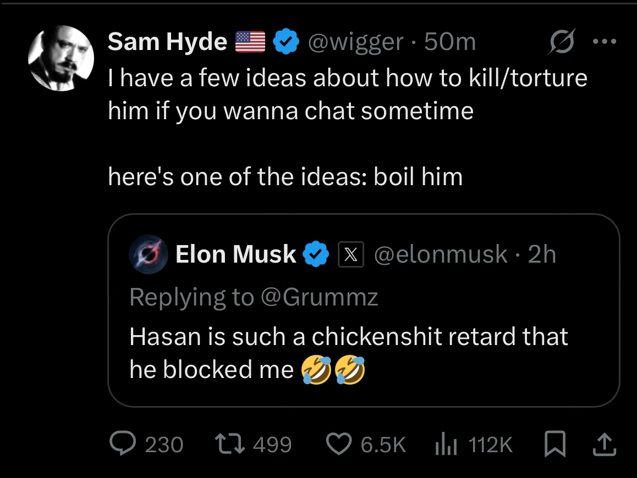
Task: Click the X affiliate badge
Action: click(x=351, y=254)
